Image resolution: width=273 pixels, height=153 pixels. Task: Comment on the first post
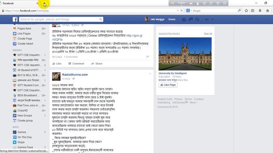pos(76,63)
